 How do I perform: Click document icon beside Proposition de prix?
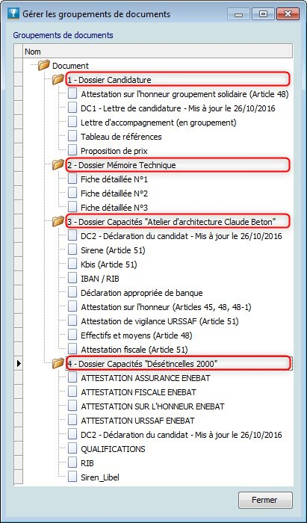click(72, 150)
